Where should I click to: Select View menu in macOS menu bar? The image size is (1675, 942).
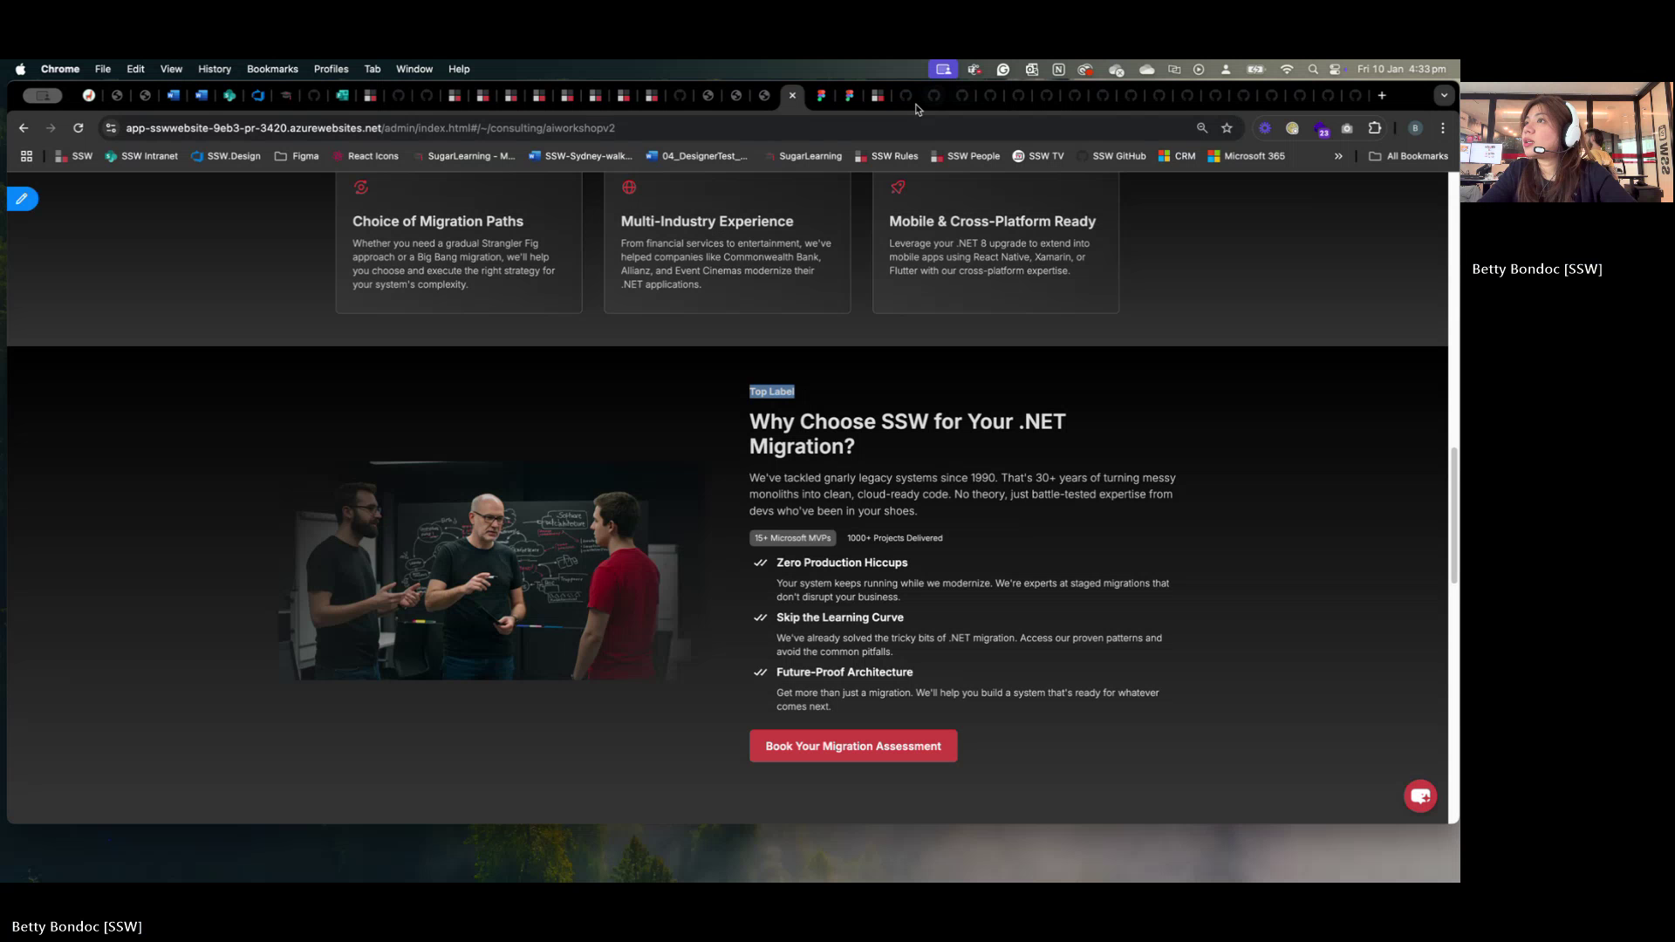coord(170,69)
